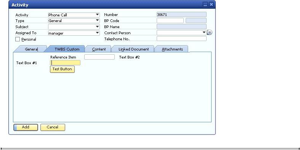Open the Content tab
This screenshot has height=150, width=300.
(99, 49)
